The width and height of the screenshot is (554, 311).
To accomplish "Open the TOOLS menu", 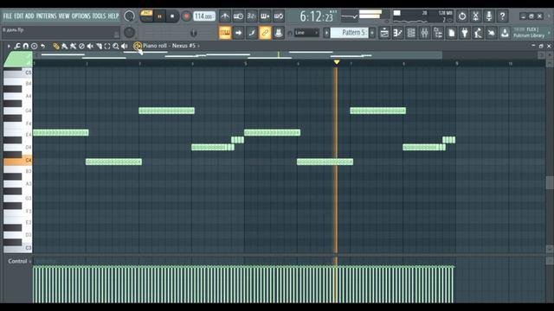I will pos(99,16).
